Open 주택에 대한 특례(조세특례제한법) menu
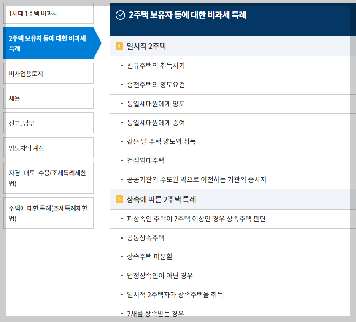 click(x=48, y=213)
